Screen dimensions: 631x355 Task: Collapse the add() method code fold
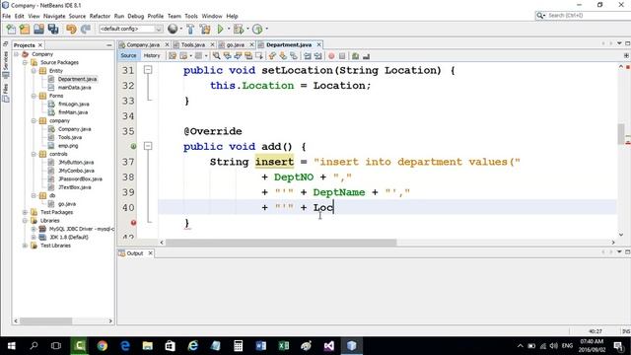click(x=148, y=146)
